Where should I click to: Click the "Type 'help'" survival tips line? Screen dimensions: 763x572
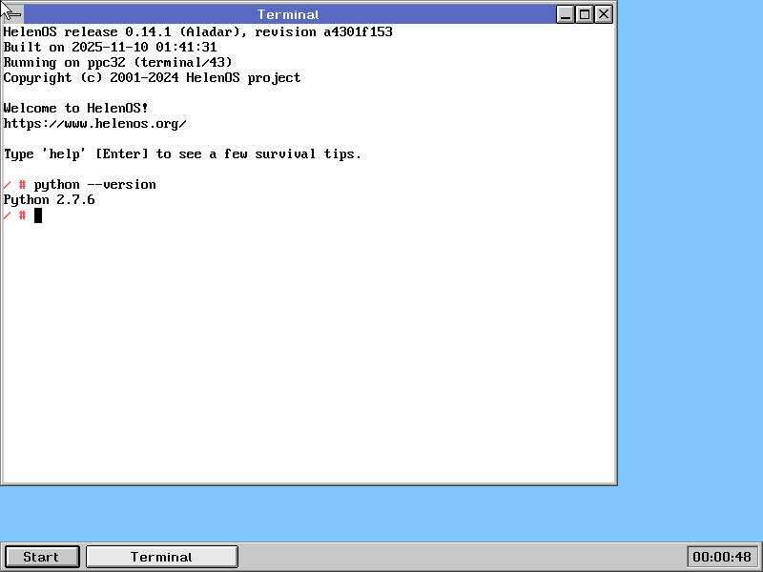182,154
